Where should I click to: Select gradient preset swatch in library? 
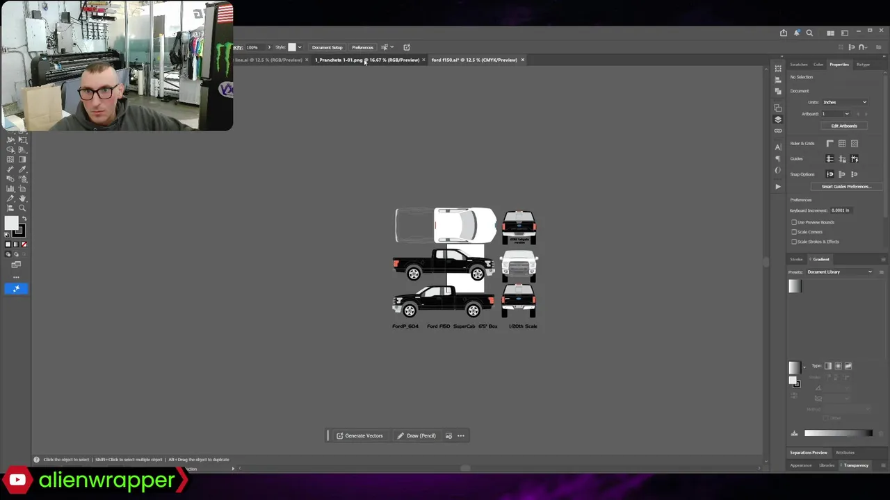(x=795, y=287)
